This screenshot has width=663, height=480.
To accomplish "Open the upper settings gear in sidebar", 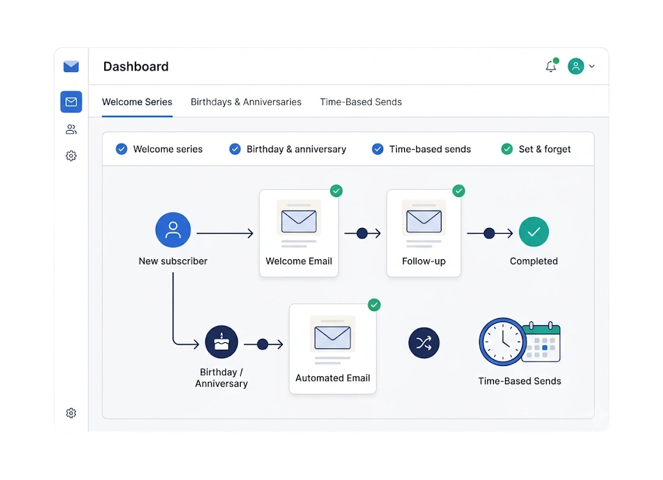I will point(71,156).
